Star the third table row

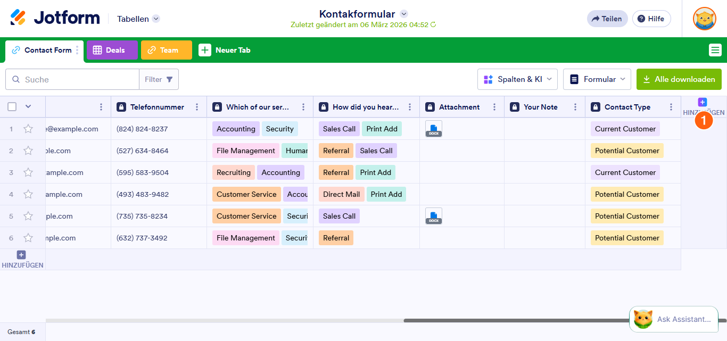[28, 172]
